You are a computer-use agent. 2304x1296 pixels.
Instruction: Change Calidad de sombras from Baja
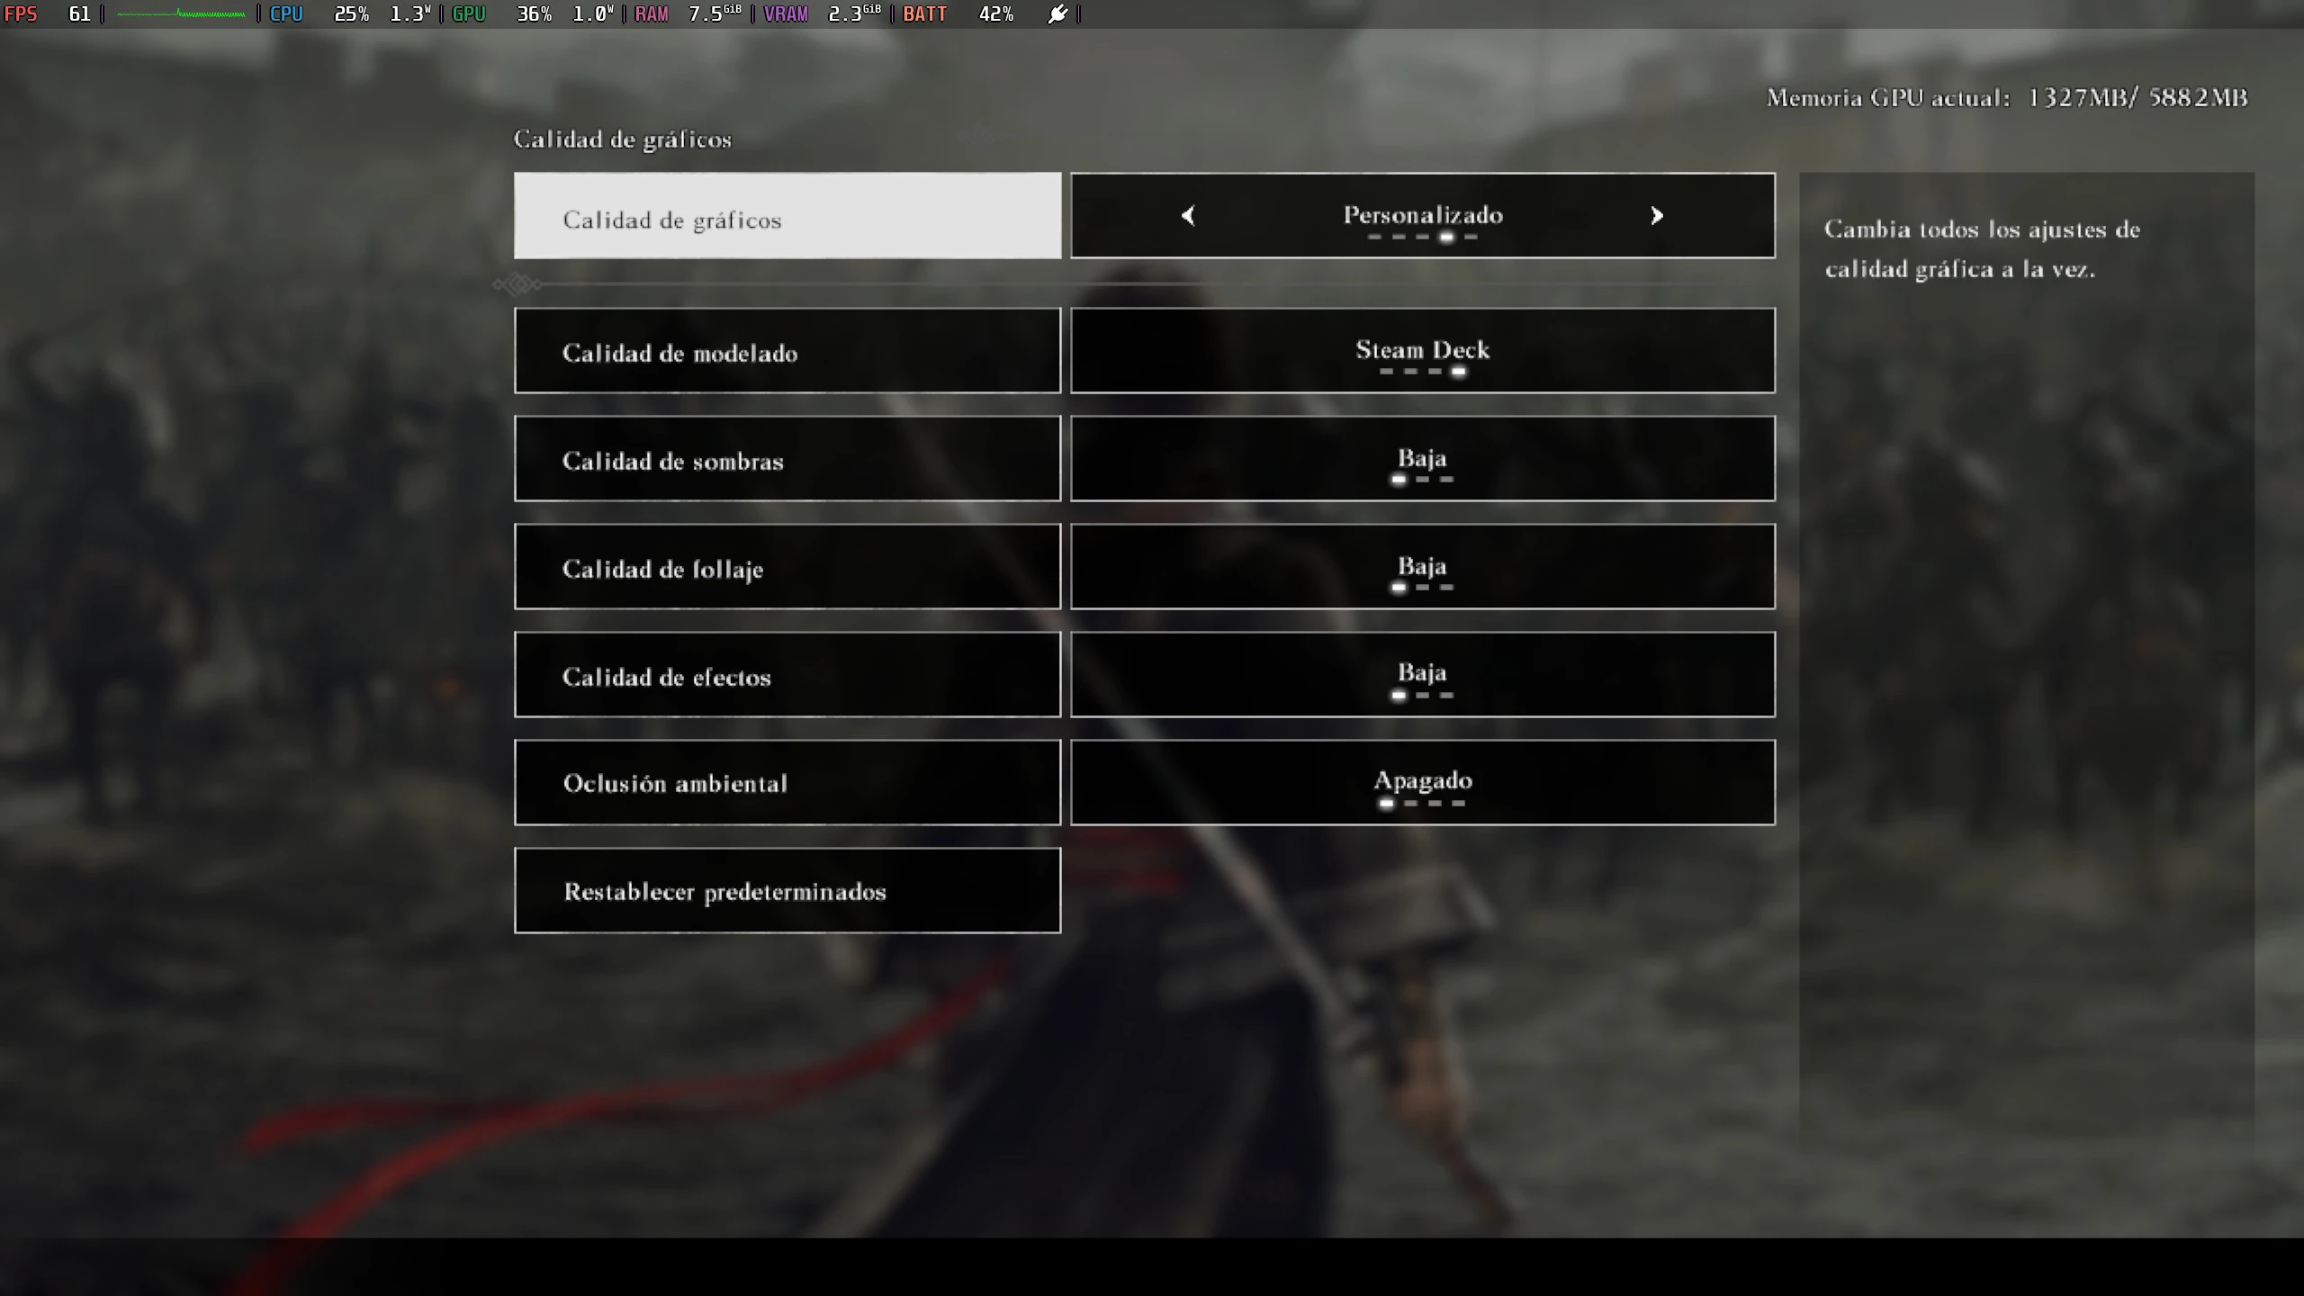pyautogui.click(x=1421, y=459)
